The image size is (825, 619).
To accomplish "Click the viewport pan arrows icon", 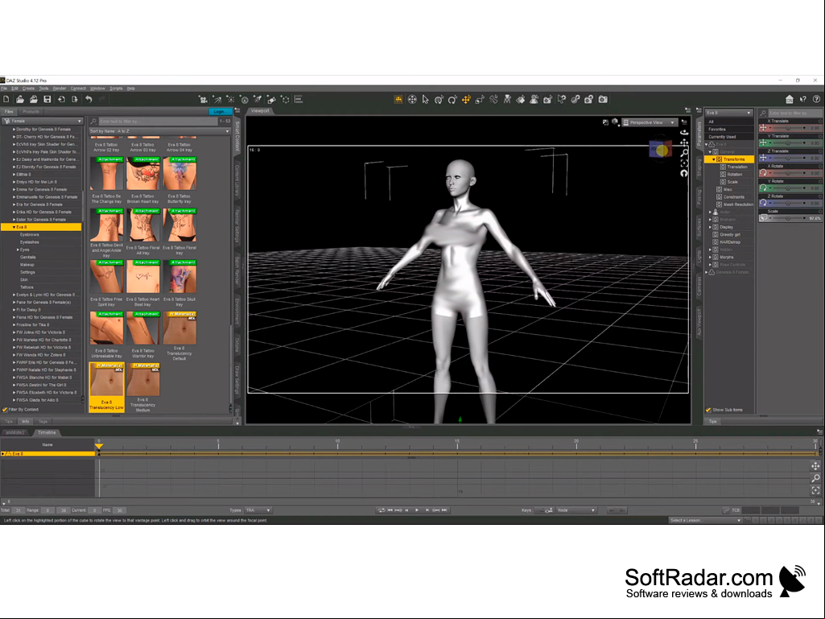I will 684,143.
